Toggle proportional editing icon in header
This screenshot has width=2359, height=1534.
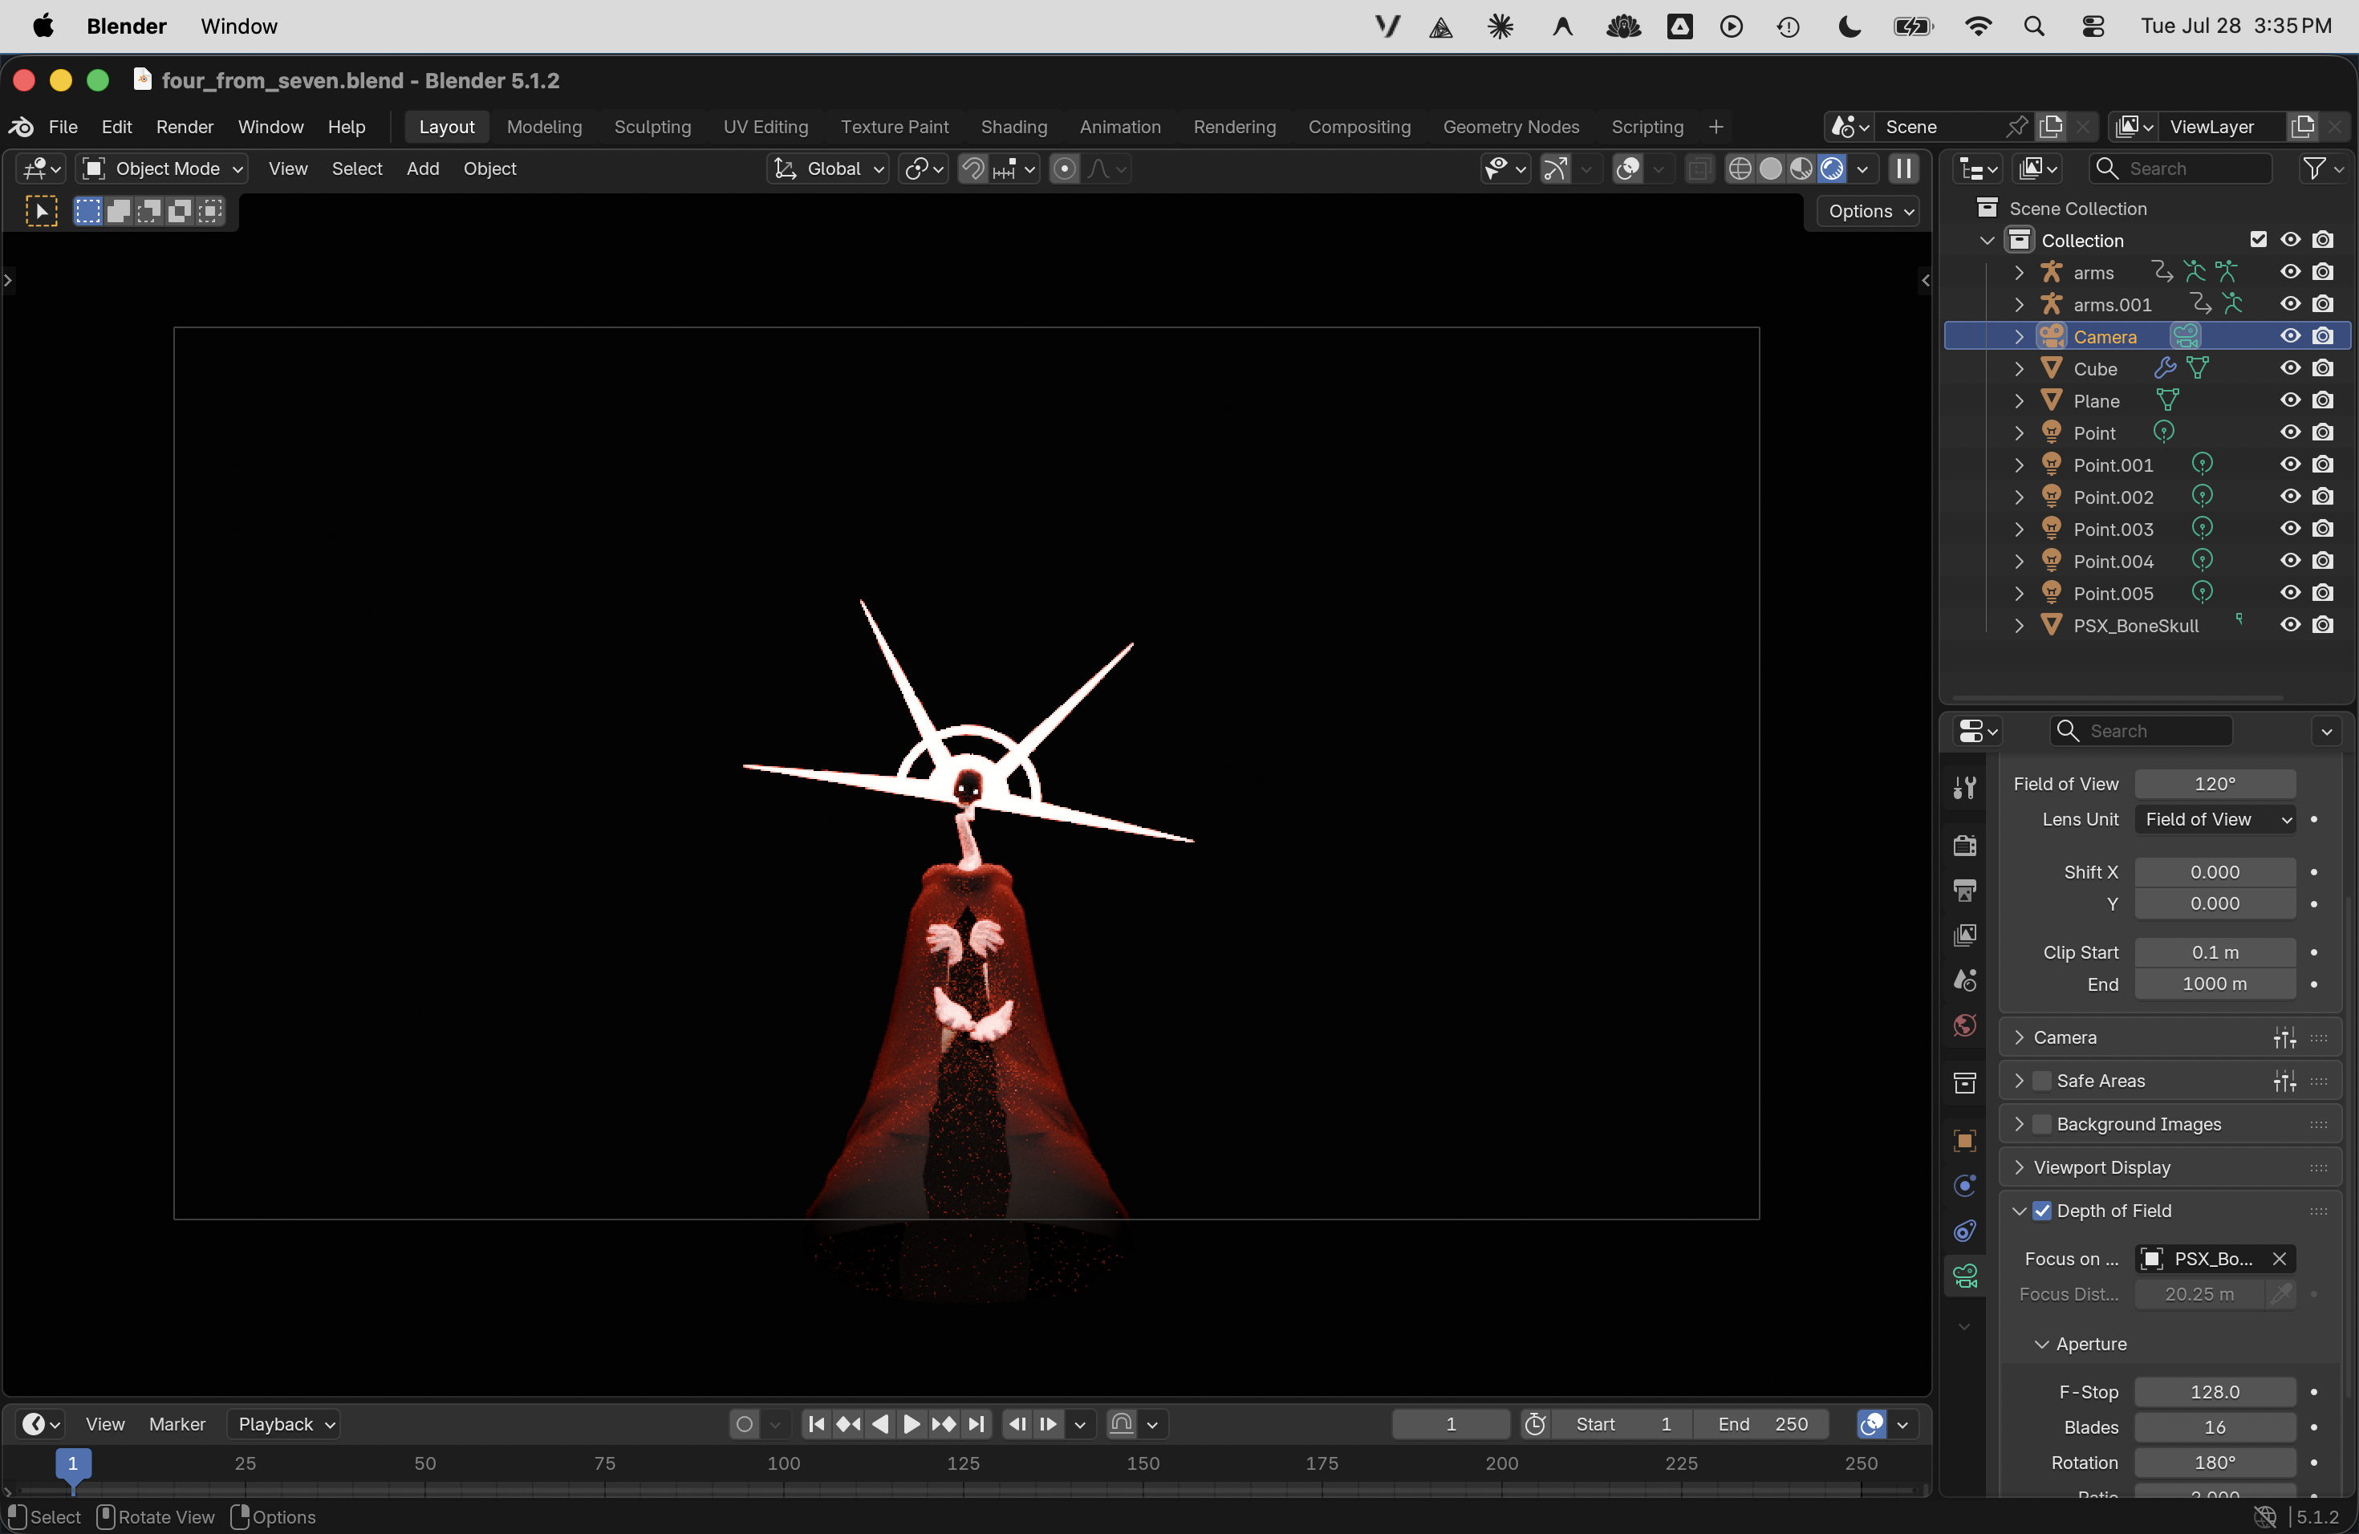point(1065,168)
